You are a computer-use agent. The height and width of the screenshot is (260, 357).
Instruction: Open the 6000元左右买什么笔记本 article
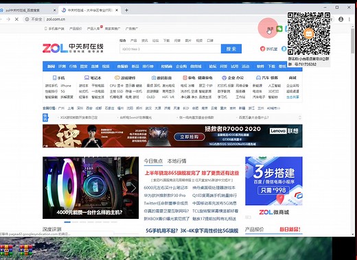pos(166,188)
